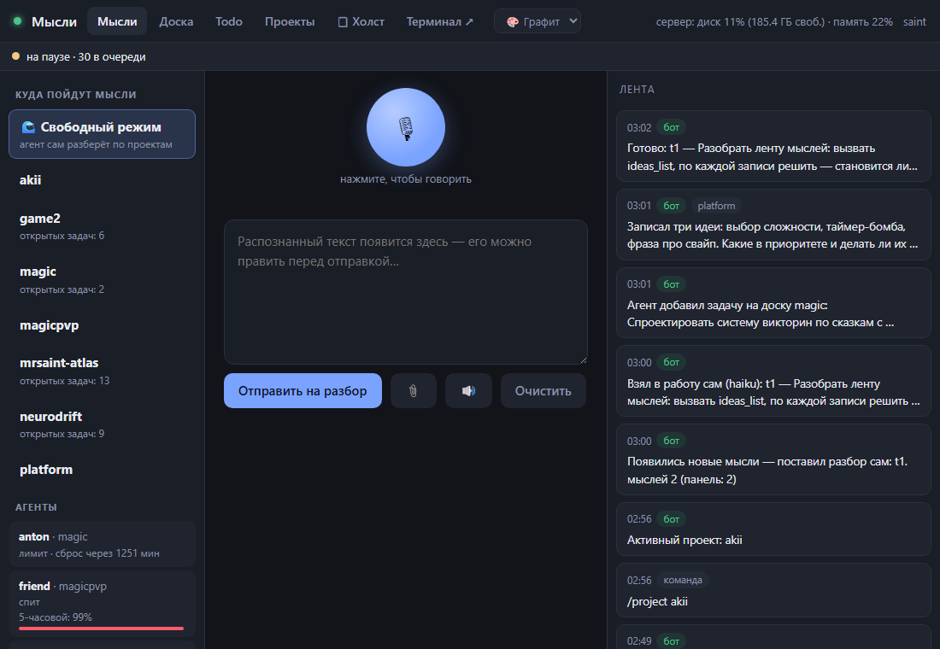Screen dimensions: 940x649
Task: Select the magicpvp project in the project list
Action: [102, 325]
